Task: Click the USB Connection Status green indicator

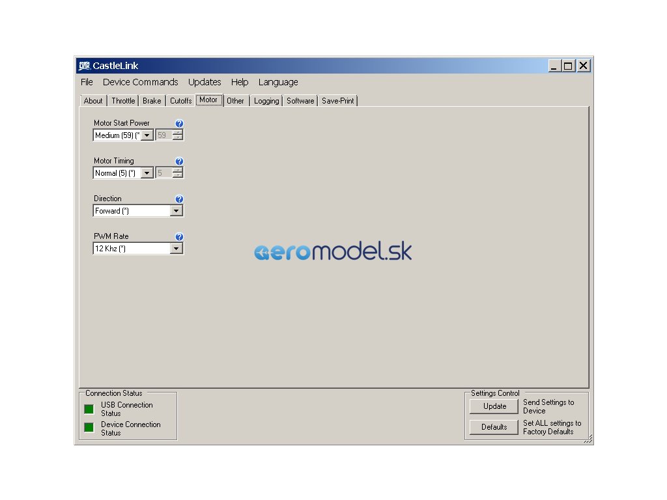Action: (x=89, y=409)
